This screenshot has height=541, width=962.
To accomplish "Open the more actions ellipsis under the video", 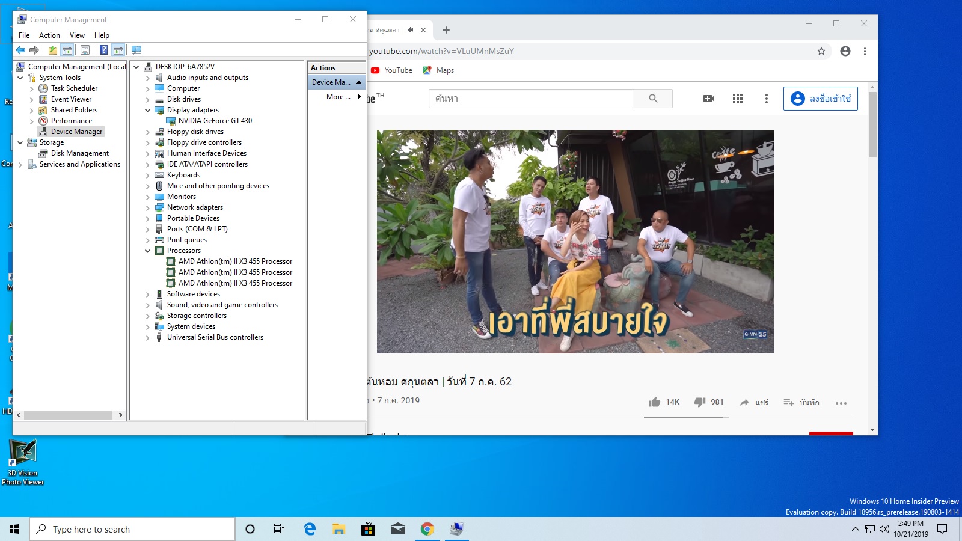I will [841, 403].
